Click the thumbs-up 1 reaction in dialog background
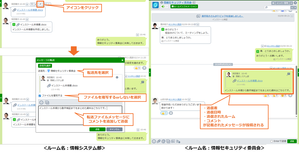 tap(137, 68)
